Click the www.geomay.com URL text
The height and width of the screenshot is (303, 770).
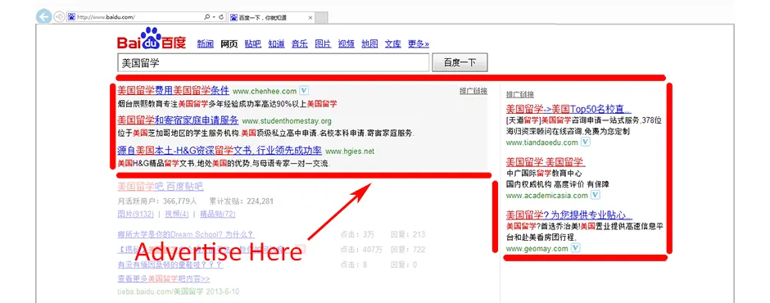[537, 248]
